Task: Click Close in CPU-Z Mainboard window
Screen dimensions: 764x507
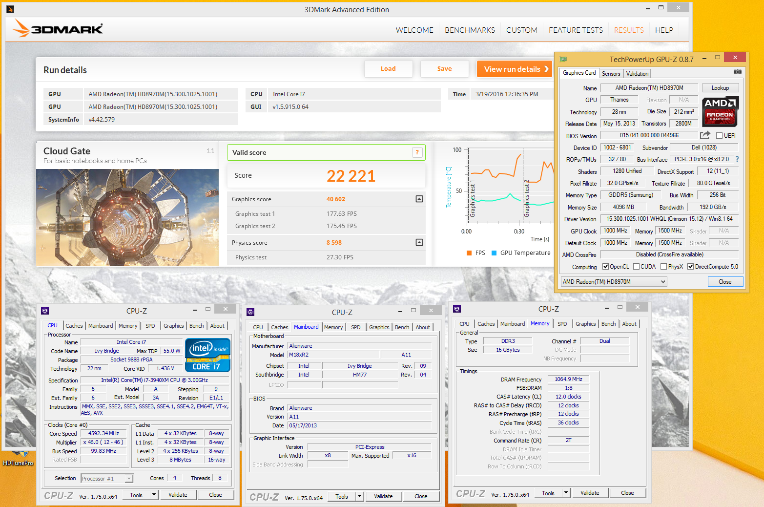Action: point(421,496)
